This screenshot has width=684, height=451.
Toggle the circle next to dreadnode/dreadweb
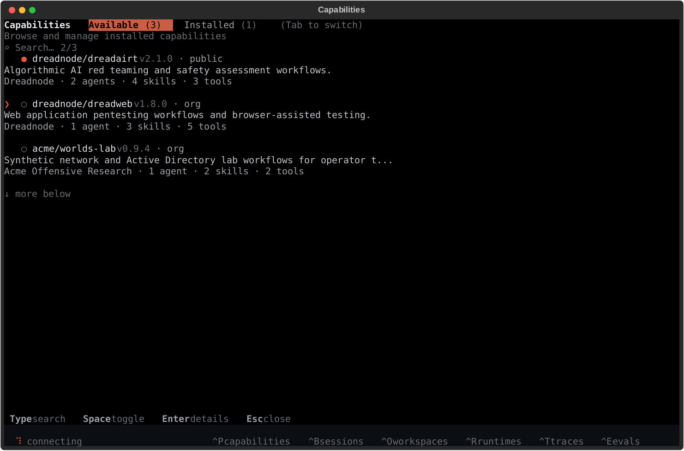click(x=24, y=104)
